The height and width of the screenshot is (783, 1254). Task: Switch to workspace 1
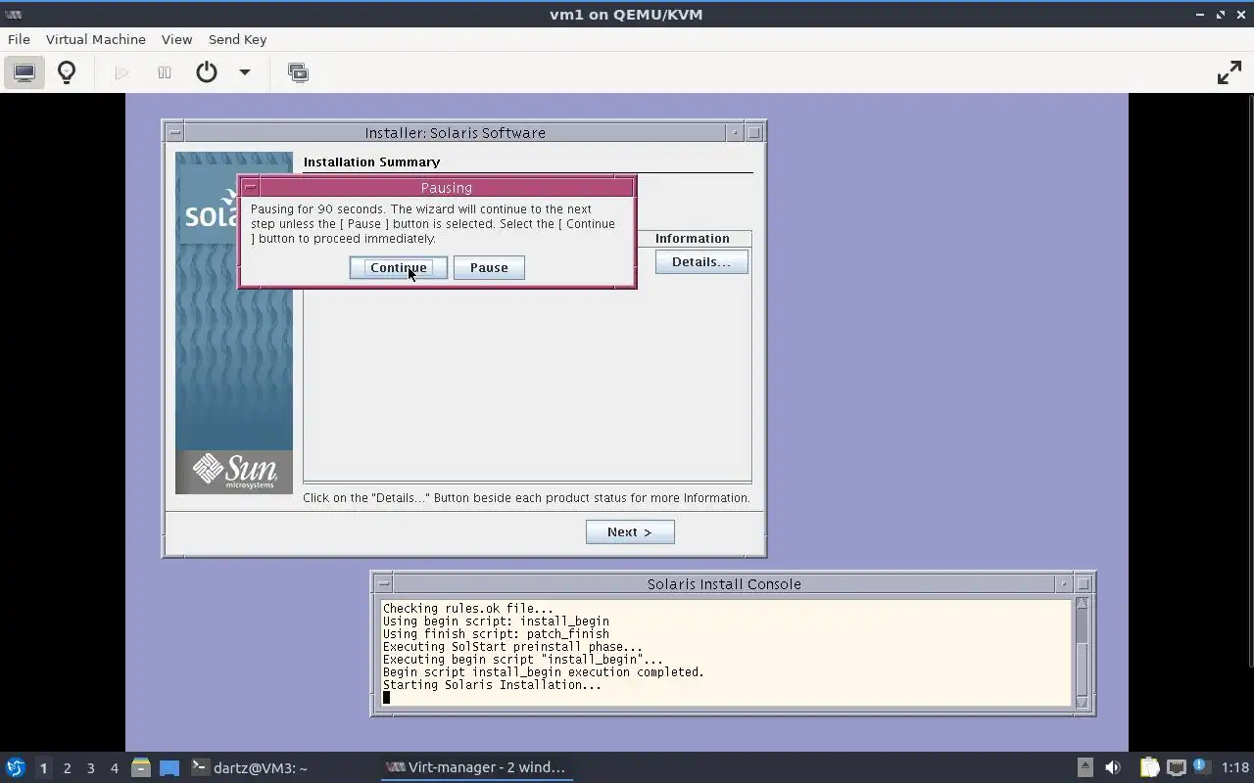43,768
